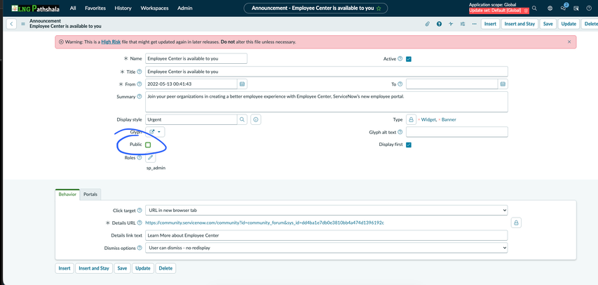Open Connect chat icon with badge 2
Viewport: 598px width, 285px height.
pos(564,8)
